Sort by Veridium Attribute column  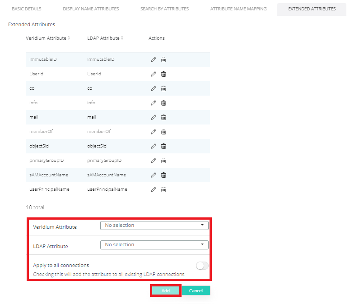point(48,38)
